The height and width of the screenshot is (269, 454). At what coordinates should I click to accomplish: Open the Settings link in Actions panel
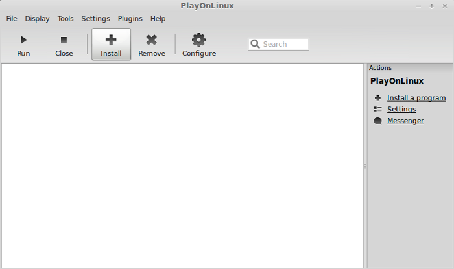(401, 110)
